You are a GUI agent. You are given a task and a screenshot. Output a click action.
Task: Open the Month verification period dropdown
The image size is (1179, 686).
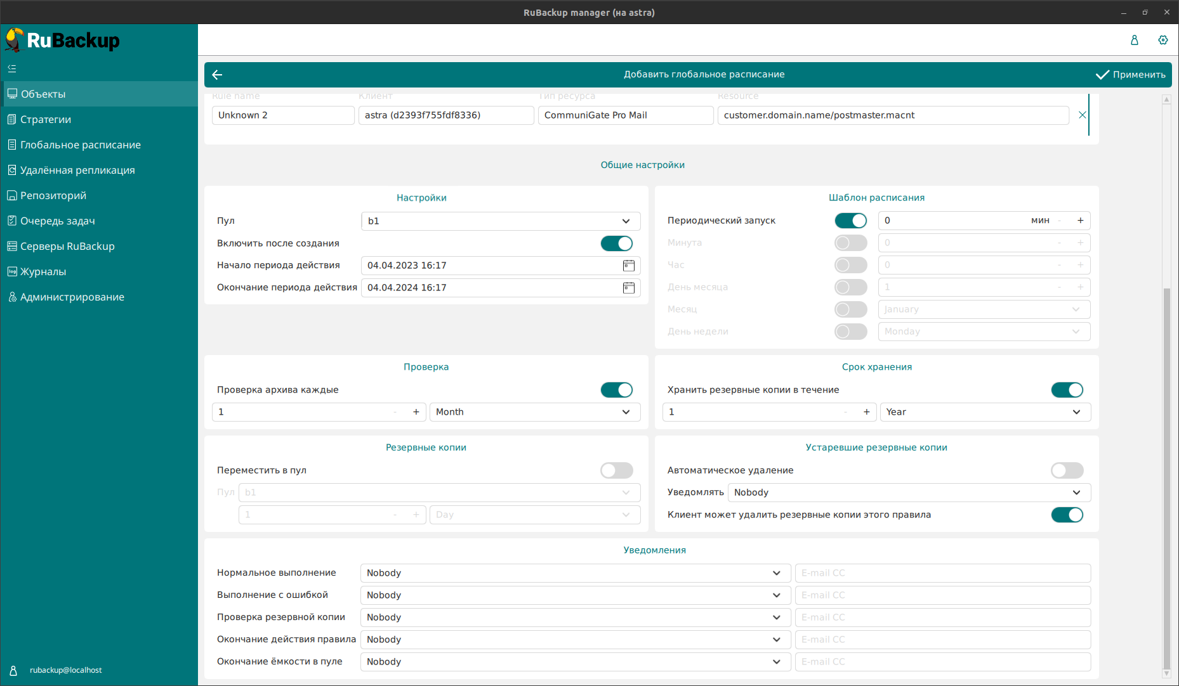pos(534,412)
